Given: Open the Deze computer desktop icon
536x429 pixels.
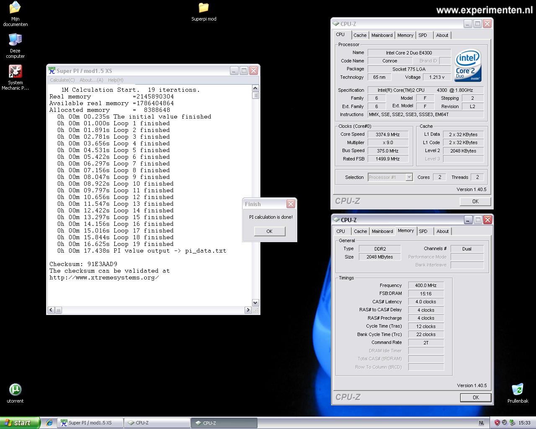Looking at the screenshot, I should click(15, 45).
